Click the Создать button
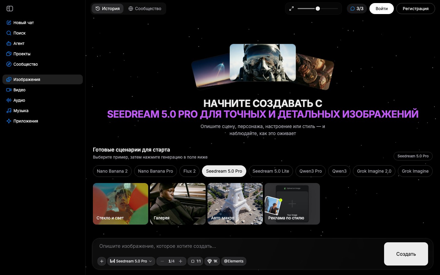440x275 pixels. coord(406,254)
